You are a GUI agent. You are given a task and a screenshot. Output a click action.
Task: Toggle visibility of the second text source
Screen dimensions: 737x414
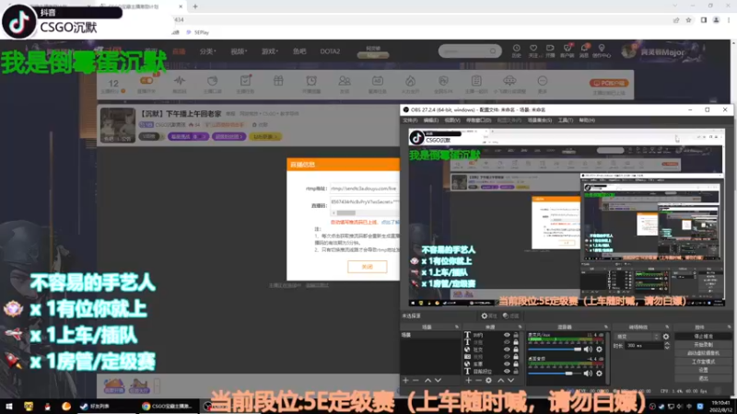[507, 342]
